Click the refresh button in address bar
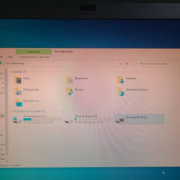 (x=127, y=64)
